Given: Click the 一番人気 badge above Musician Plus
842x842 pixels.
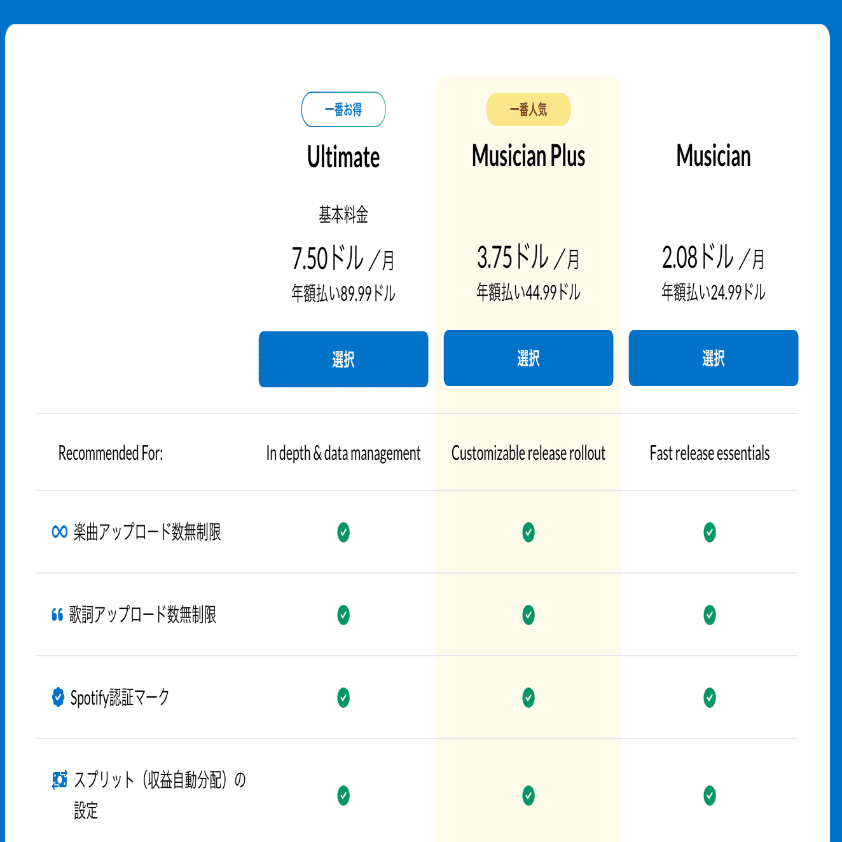Looking at the screenshot, I should [x=528, y=109].
